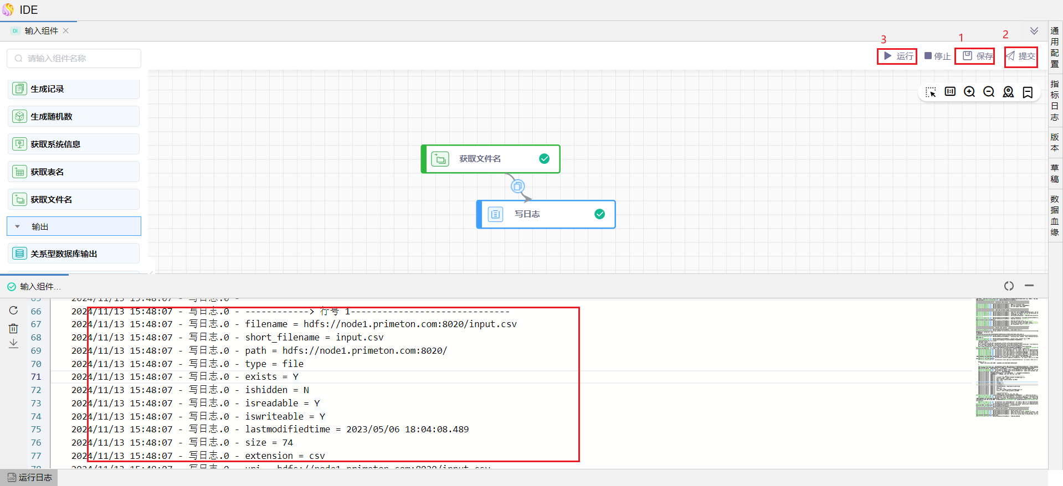Screen dimensions: 1063x486
Task: Click the 获取文件名 node success checkmark
Action: click(x=545, y=159)
